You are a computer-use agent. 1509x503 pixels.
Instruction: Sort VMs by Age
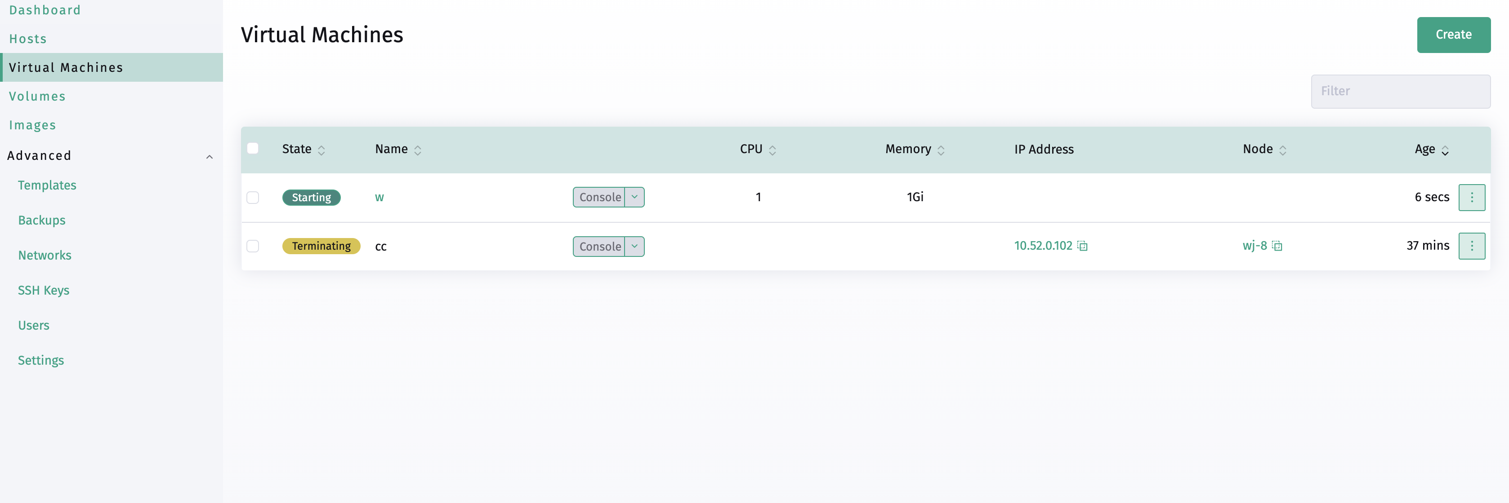pos(1444,150)
